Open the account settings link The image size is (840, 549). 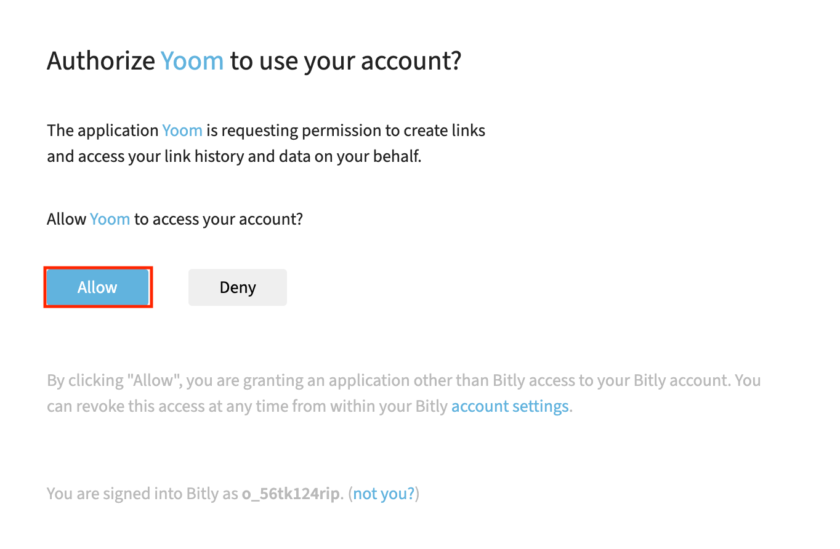coord(509,406)
